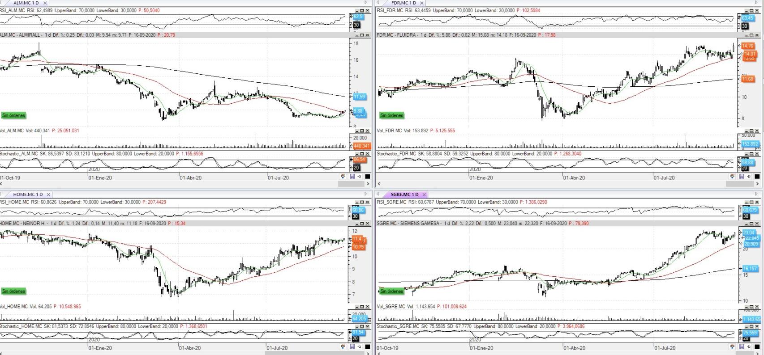Close the Vol_ALM.MC volume subpanel
This screenshot has width=764, height=355.
(x=367, y=131)
